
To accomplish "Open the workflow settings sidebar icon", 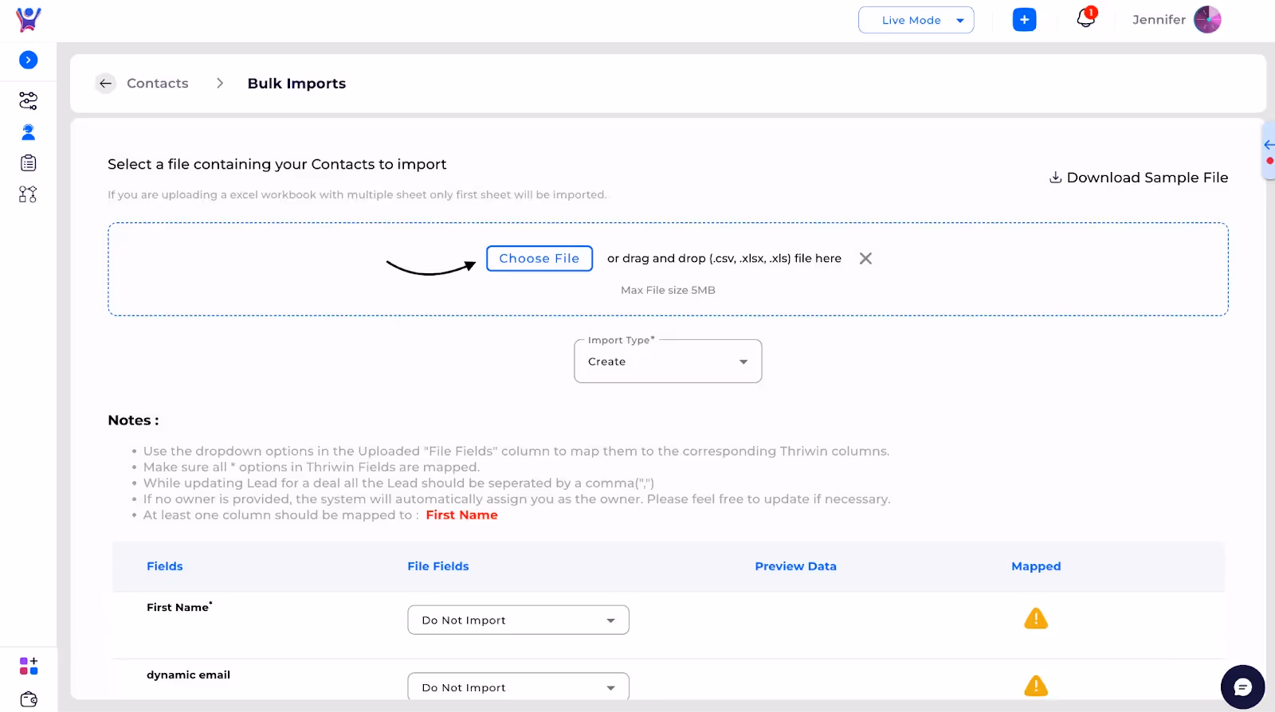I will coord(28,100).
